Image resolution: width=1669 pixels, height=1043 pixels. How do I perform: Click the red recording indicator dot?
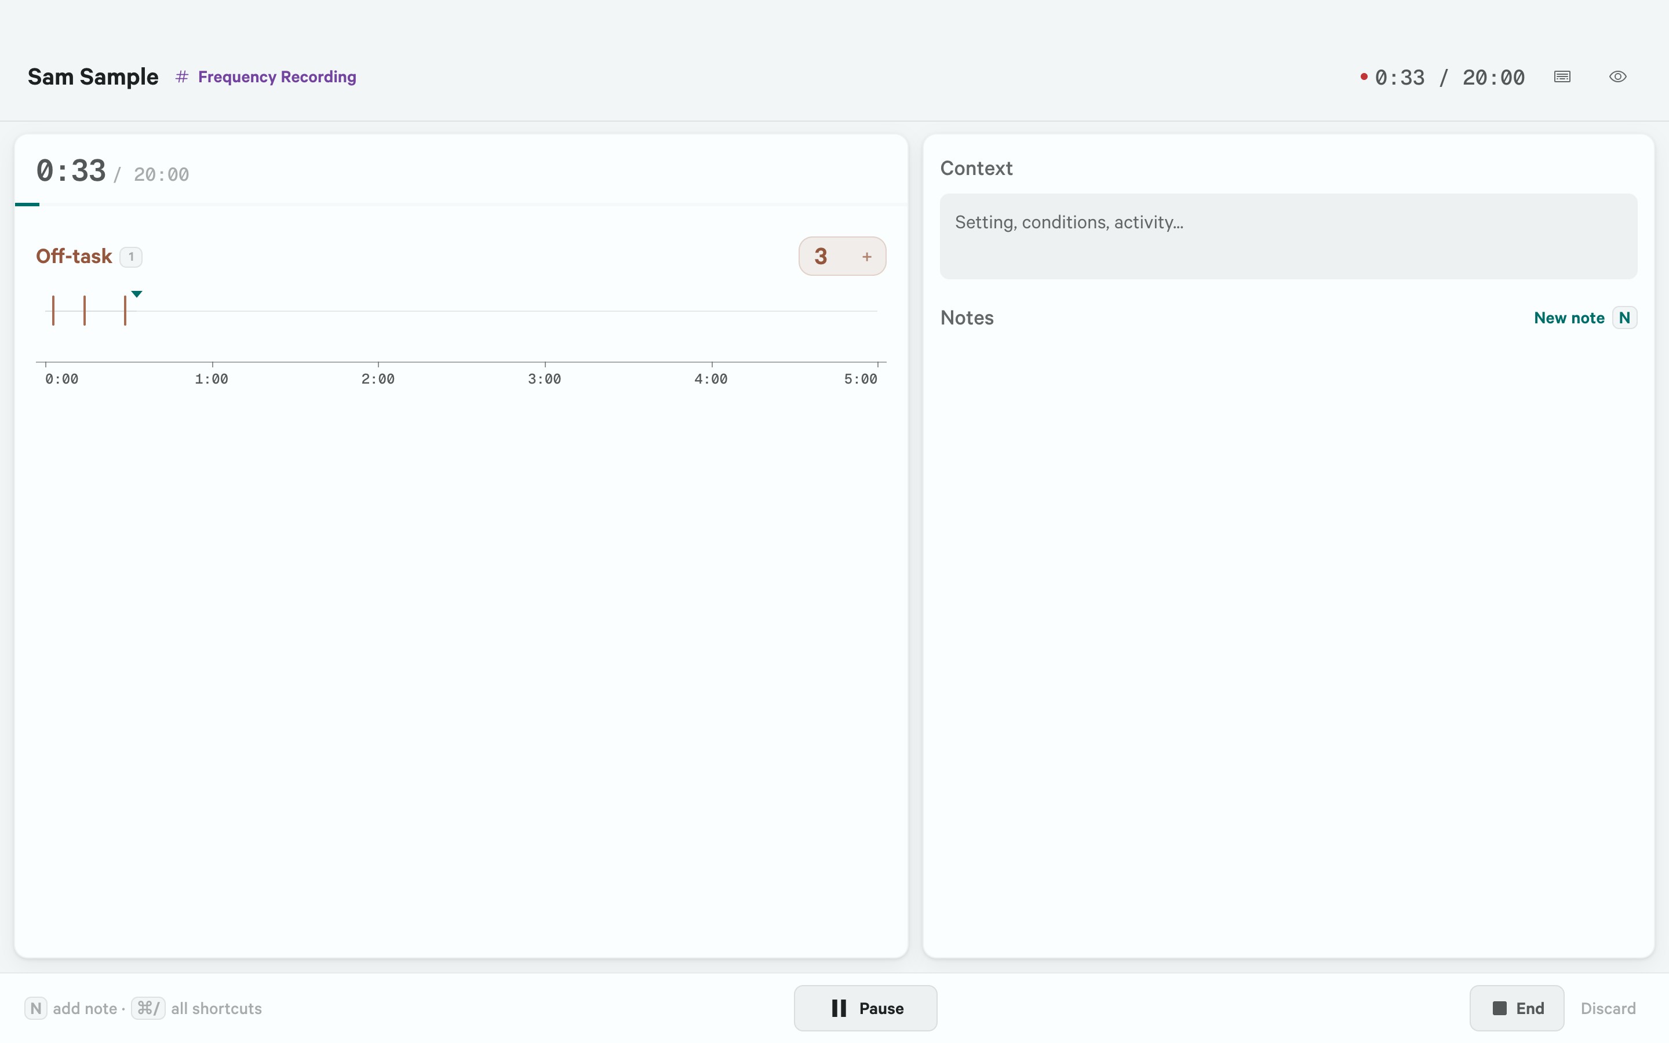(1364, 76)
